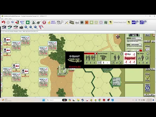The height and width of the screenshot is (117, 156).
Task: Select the white American star icon
Action: [x=91, y=22]
